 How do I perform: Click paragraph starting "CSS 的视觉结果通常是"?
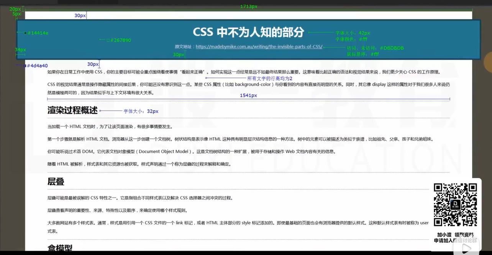248,88
